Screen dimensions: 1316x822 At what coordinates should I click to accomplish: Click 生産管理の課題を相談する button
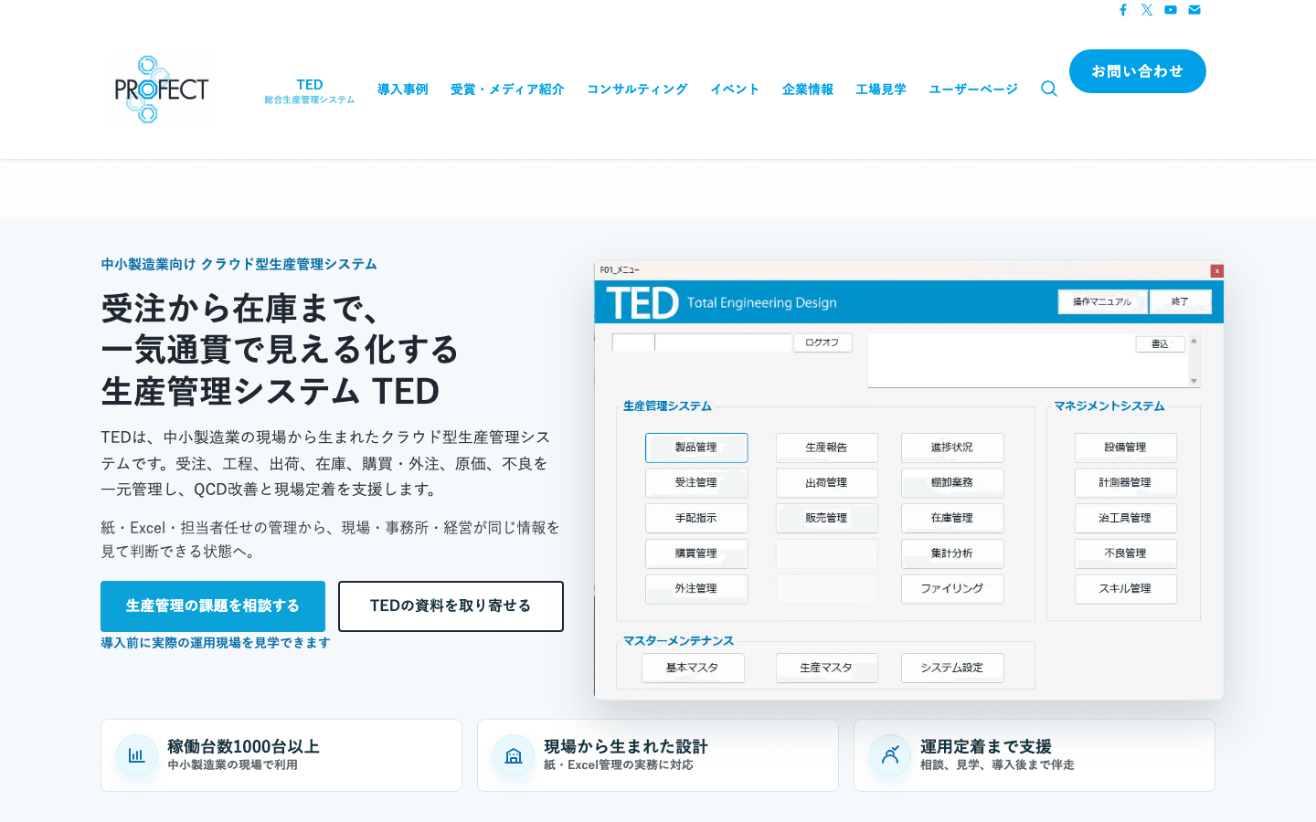213,606
